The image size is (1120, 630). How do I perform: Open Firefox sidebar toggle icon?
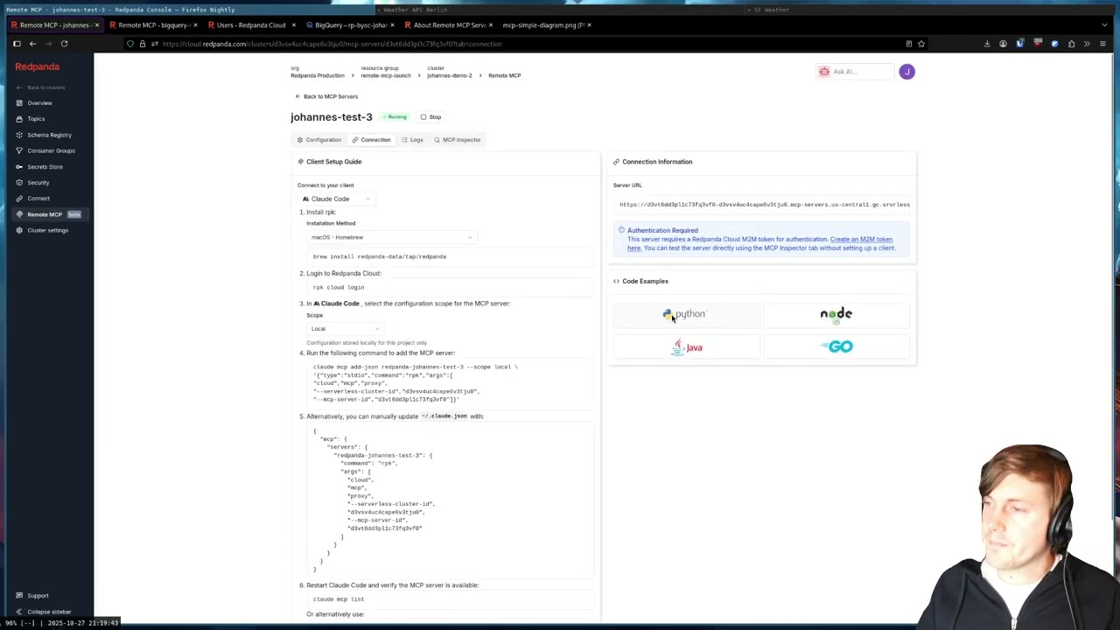pos(17,44)
